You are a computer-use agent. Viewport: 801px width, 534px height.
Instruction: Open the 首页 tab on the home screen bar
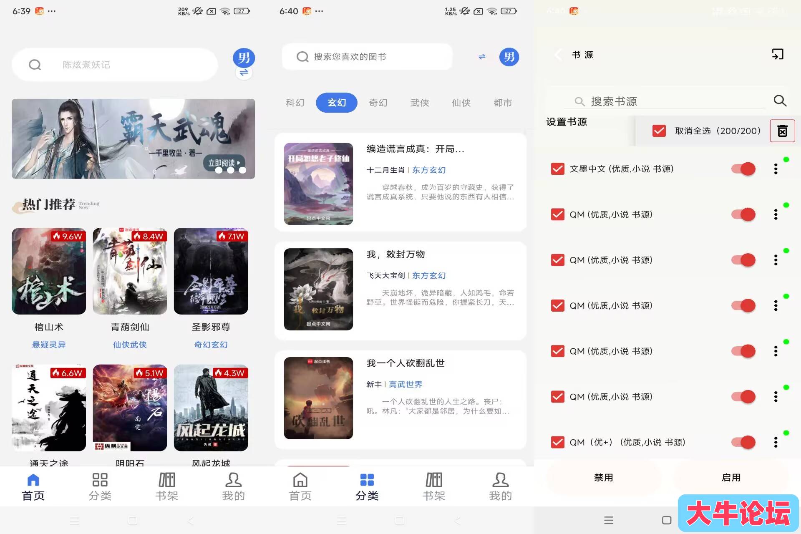click(33, 486)
